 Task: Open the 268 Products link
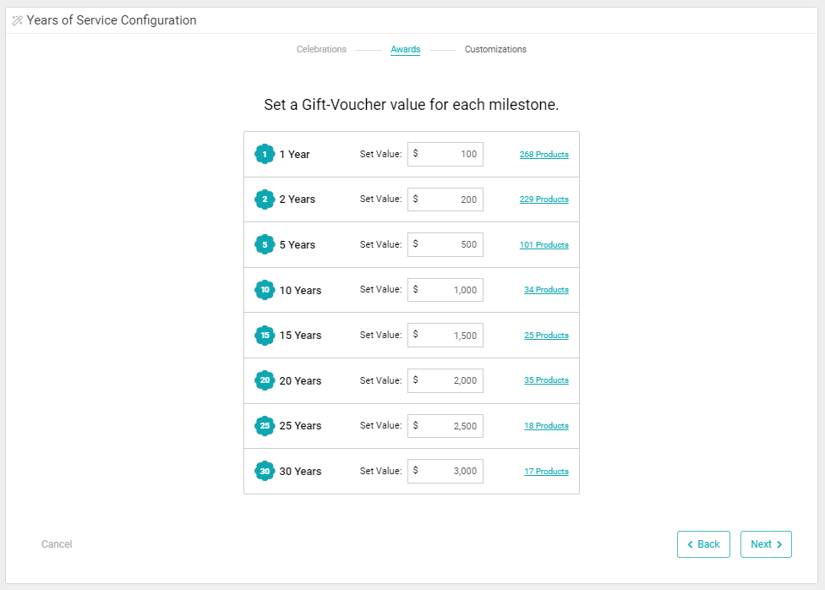pyautogui.click(x=544, y=155)
